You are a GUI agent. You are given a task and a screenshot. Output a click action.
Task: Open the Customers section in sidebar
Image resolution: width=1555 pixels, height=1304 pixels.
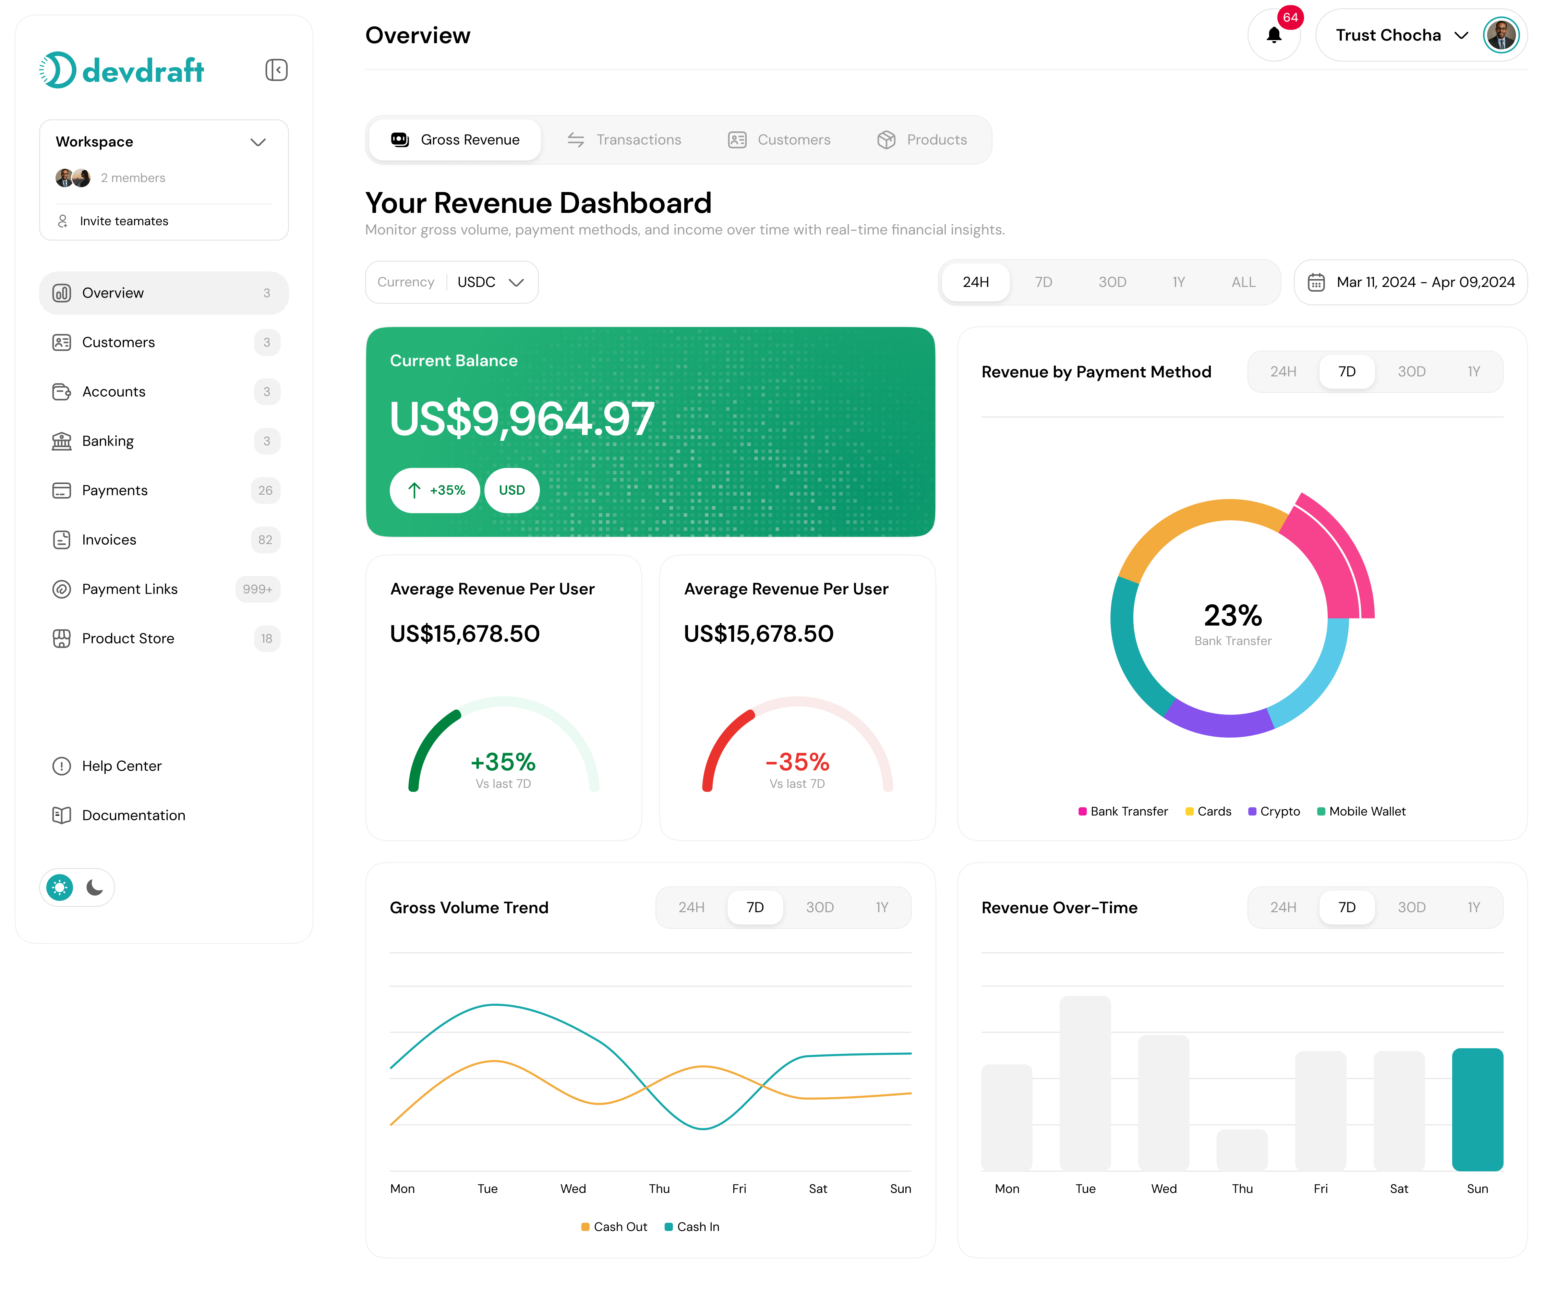pos(62,342)
